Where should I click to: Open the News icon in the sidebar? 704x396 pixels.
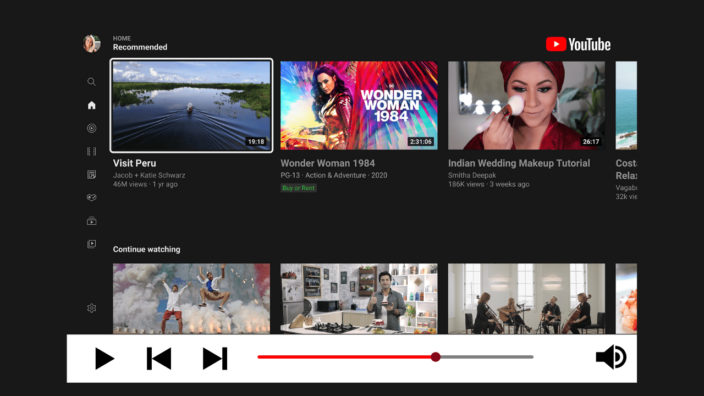(x=91, y=174)
